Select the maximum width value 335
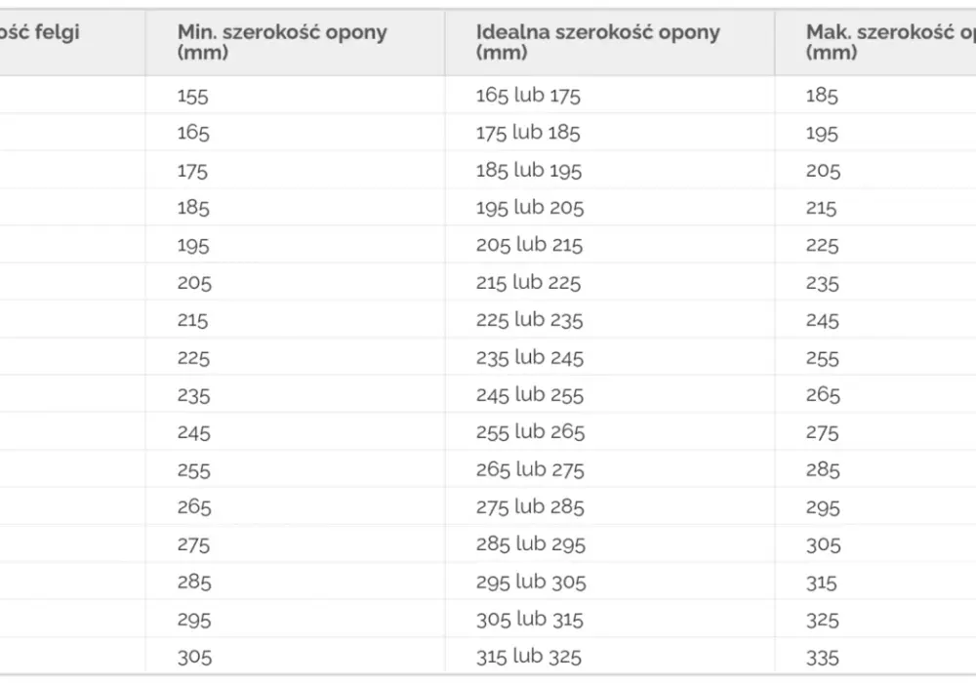976x683 pixels. click(x=822, y=658)
